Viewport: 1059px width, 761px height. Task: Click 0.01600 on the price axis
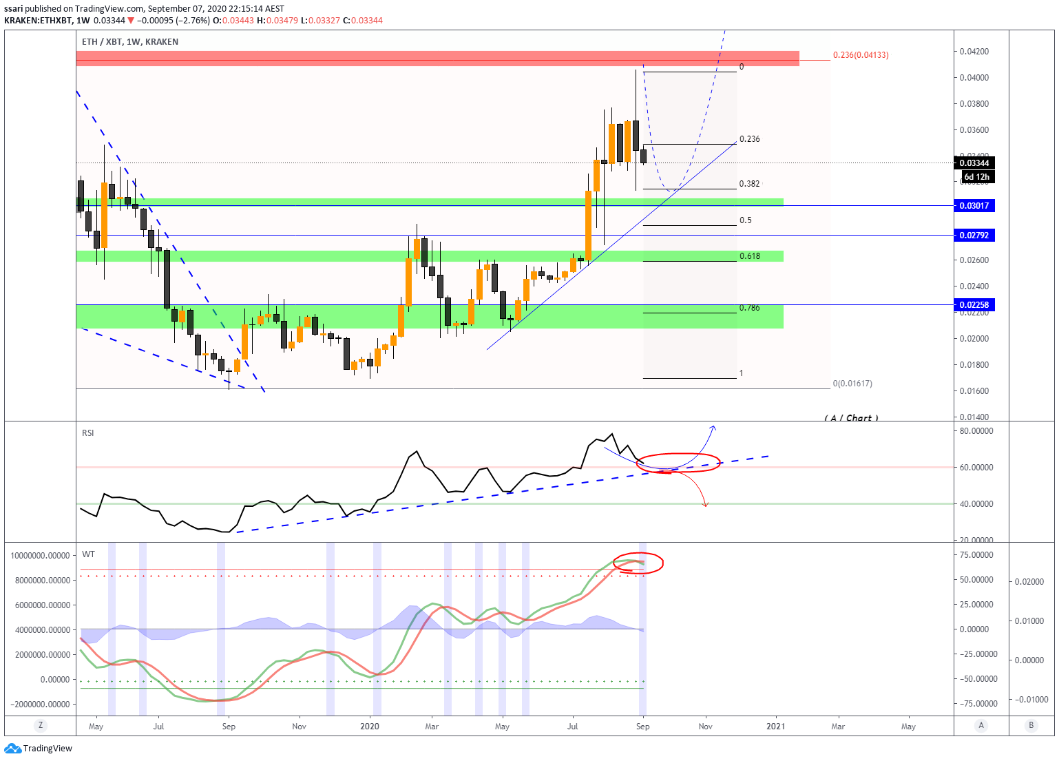coord(974,391)
